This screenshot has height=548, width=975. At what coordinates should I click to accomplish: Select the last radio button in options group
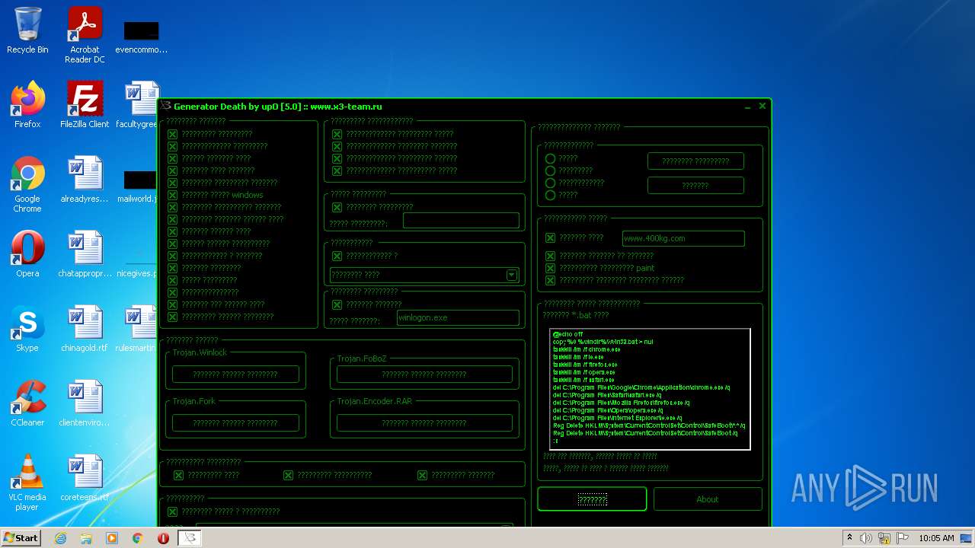click(x=551, y=196)
